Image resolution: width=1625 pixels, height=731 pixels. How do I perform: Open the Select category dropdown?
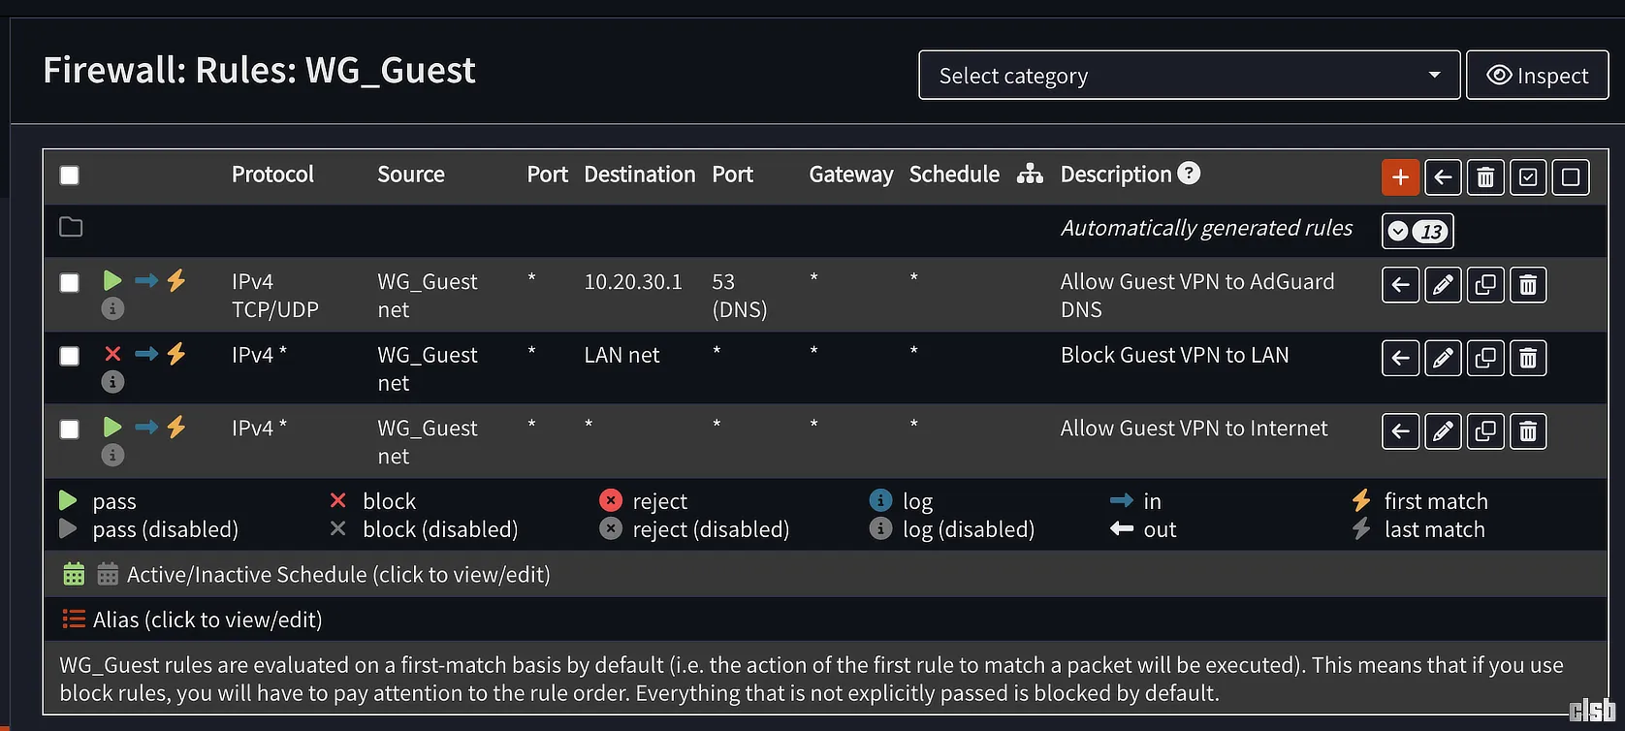[x=1189, y=76]
